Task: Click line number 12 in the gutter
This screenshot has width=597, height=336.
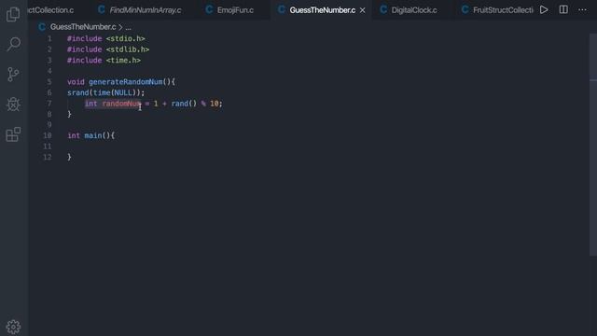Action: (x=48, y=157)
